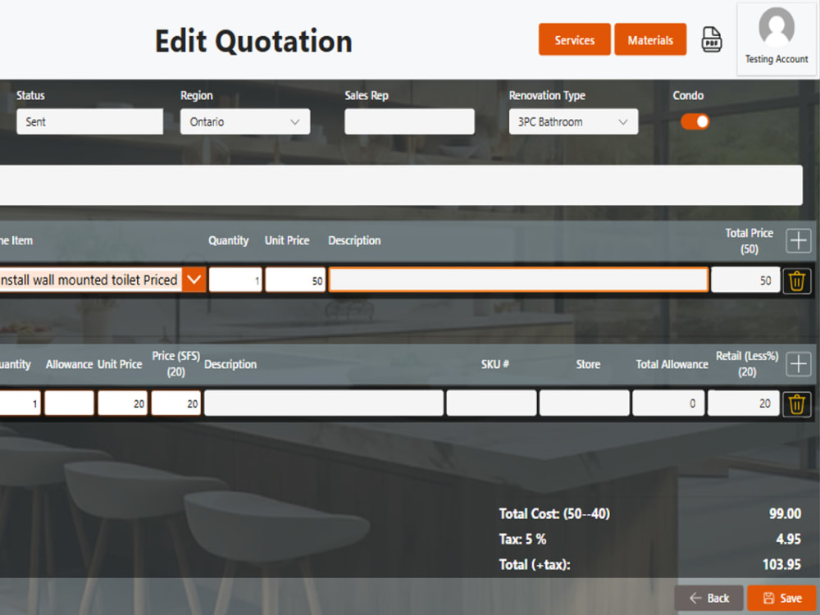Expand the line item dropdown arrow

click(x=194, y=280)
